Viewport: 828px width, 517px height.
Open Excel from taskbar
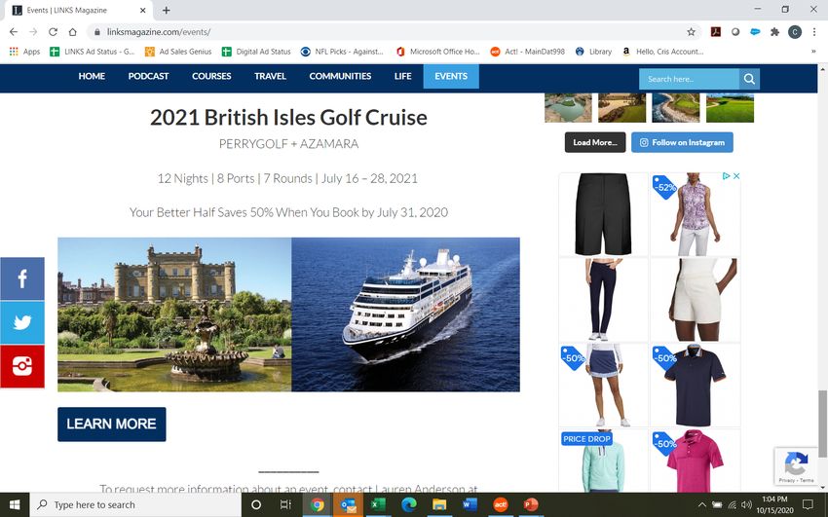pos(378,505)
